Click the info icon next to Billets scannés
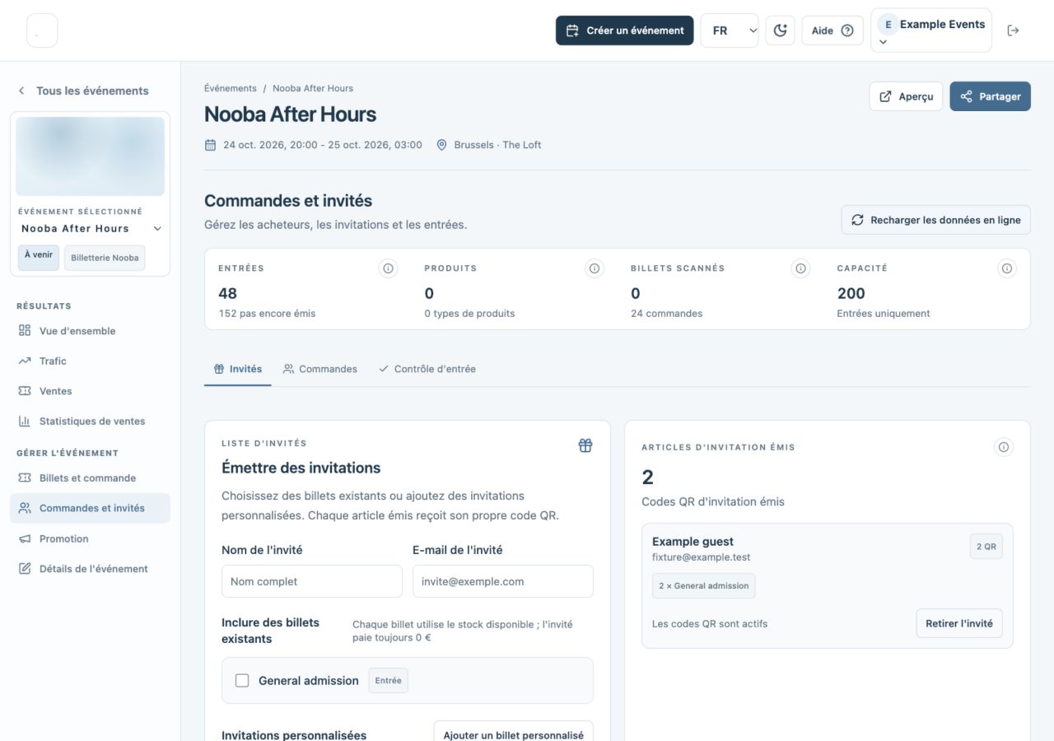Image resolution: width=1054 pixels, height=741 pixels. pyautogui.click(x=800, y=268)
